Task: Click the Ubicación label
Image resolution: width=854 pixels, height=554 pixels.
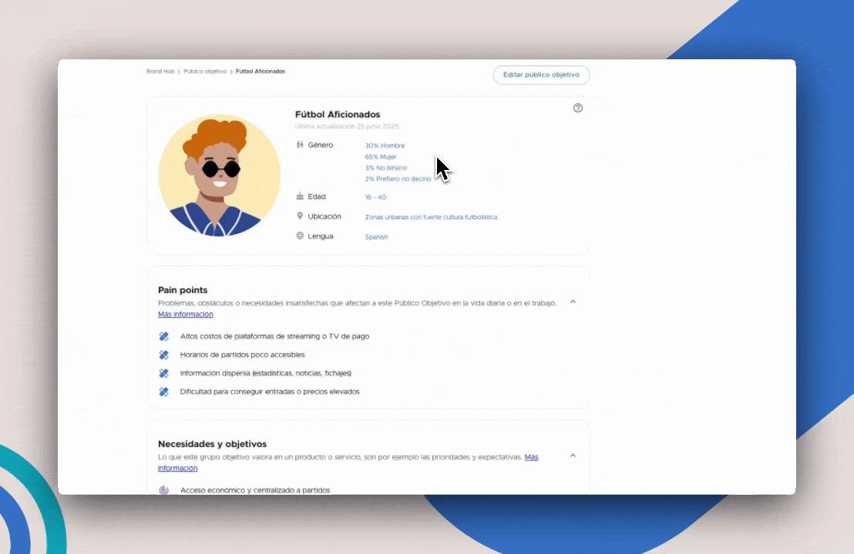Action: pos(324,216)
